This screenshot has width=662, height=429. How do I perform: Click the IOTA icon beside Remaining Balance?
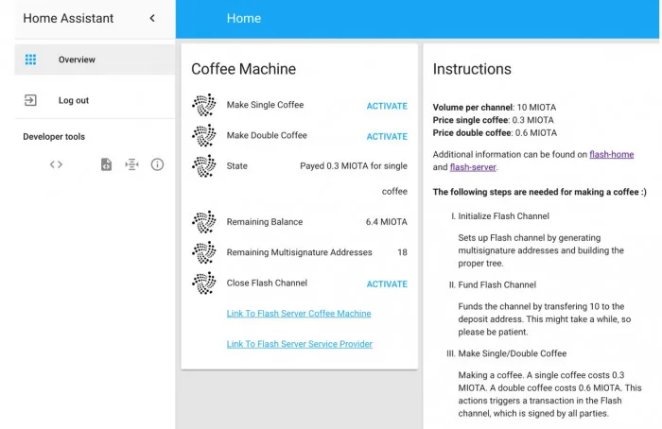coord(203,222)
